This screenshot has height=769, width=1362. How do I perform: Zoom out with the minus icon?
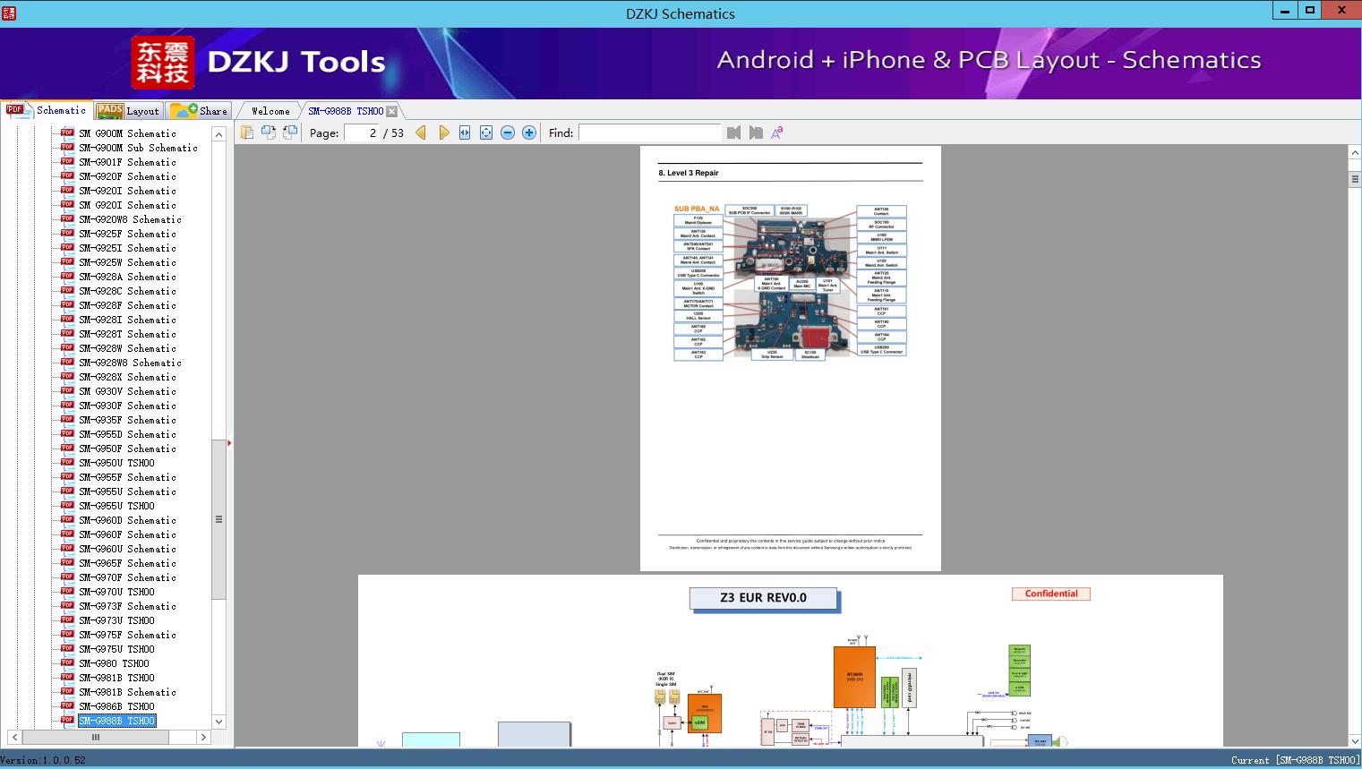[x=508, y=132]
